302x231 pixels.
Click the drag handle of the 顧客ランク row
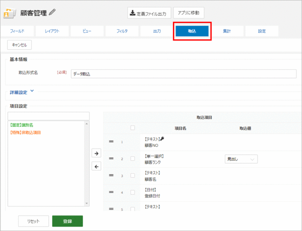(111, 159)
